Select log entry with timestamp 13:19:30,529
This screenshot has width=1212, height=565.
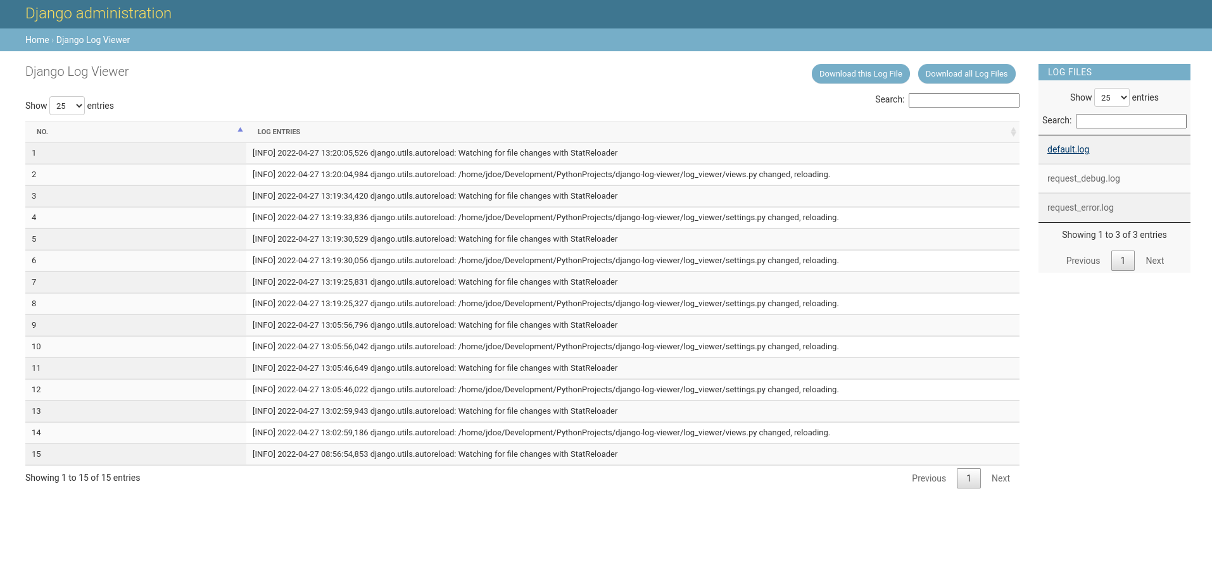click(633, 239)
